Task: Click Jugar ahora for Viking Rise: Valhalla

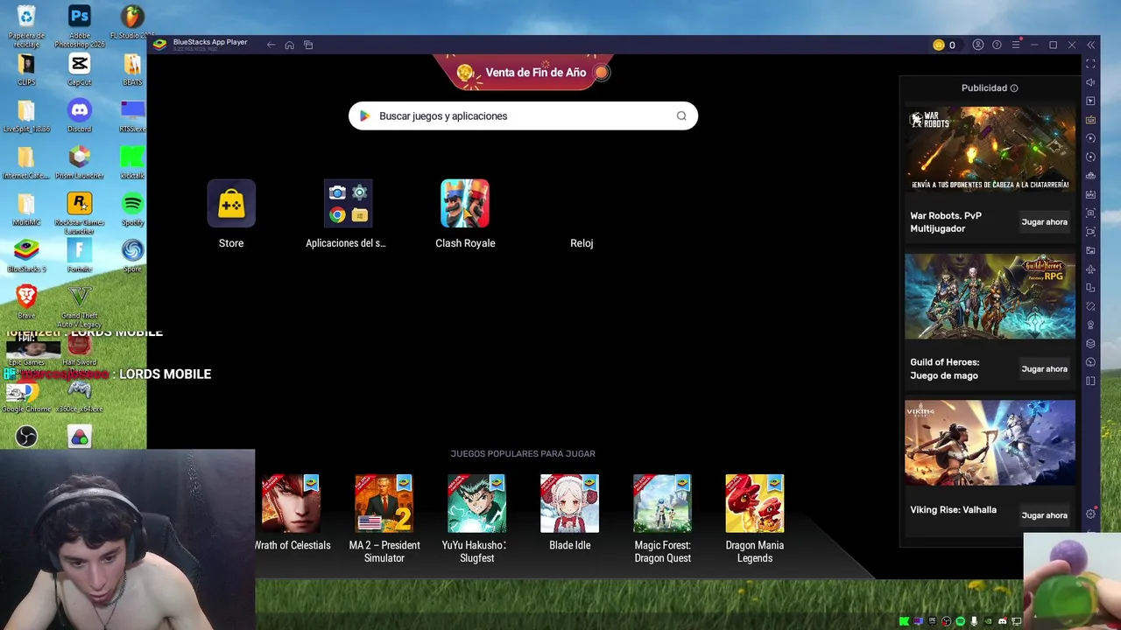Action: point(1044,515)
